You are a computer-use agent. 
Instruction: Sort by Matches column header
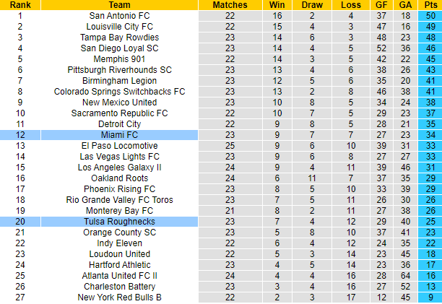(230, 5)
